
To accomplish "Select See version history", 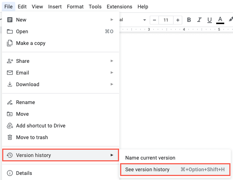I will click(175, 169).
